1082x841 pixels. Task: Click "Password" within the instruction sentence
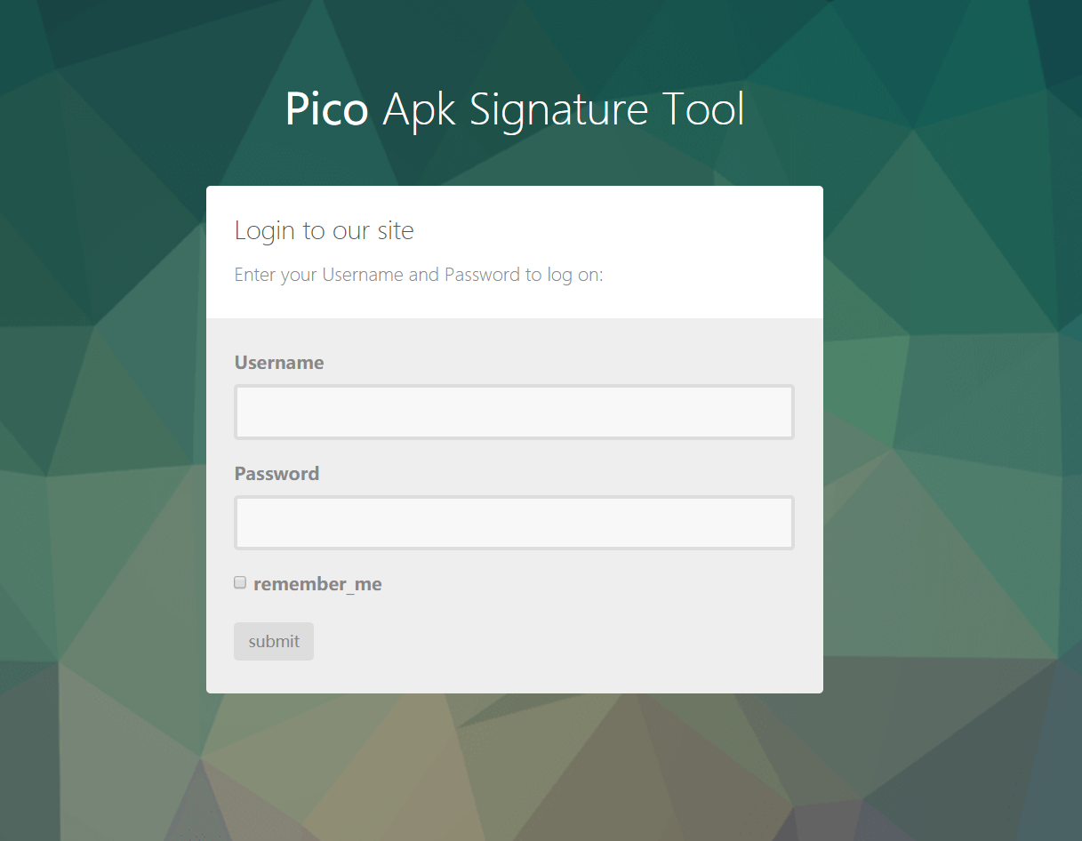pos(481,275)
